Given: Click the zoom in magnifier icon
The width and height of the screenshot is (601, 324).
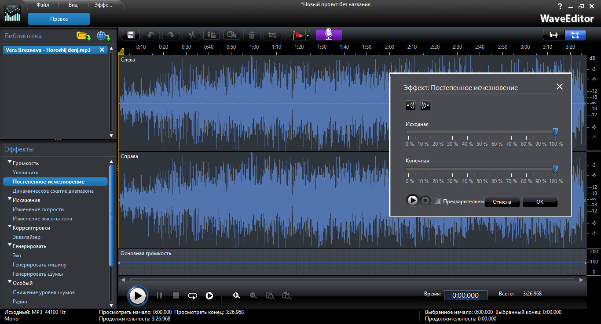Looking at the screenshot, I should point(237,295).
